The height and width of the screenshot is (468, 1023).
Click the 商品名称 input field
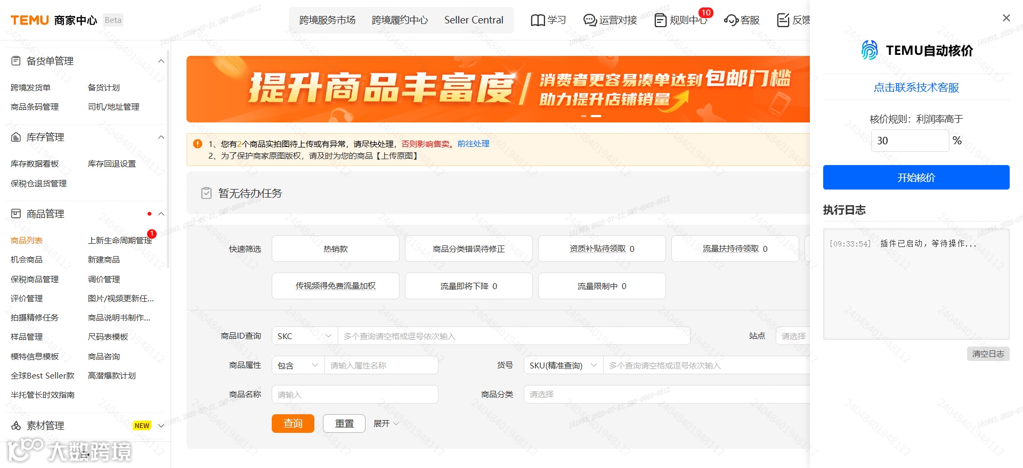(x=355, y=394)
